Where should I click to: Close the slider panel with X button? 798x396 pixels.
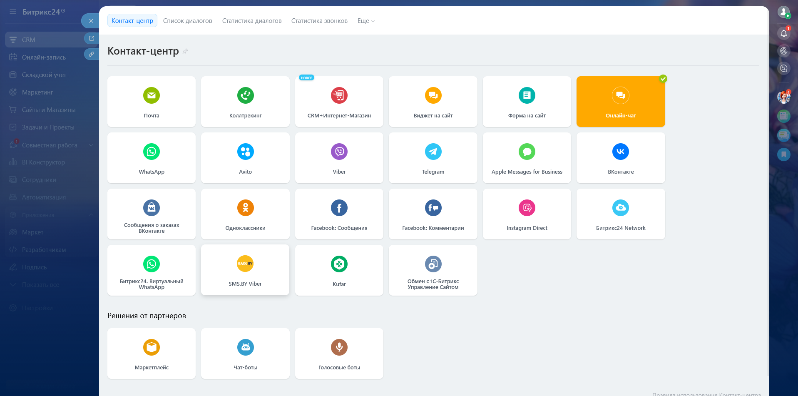(x=91, y=21)
